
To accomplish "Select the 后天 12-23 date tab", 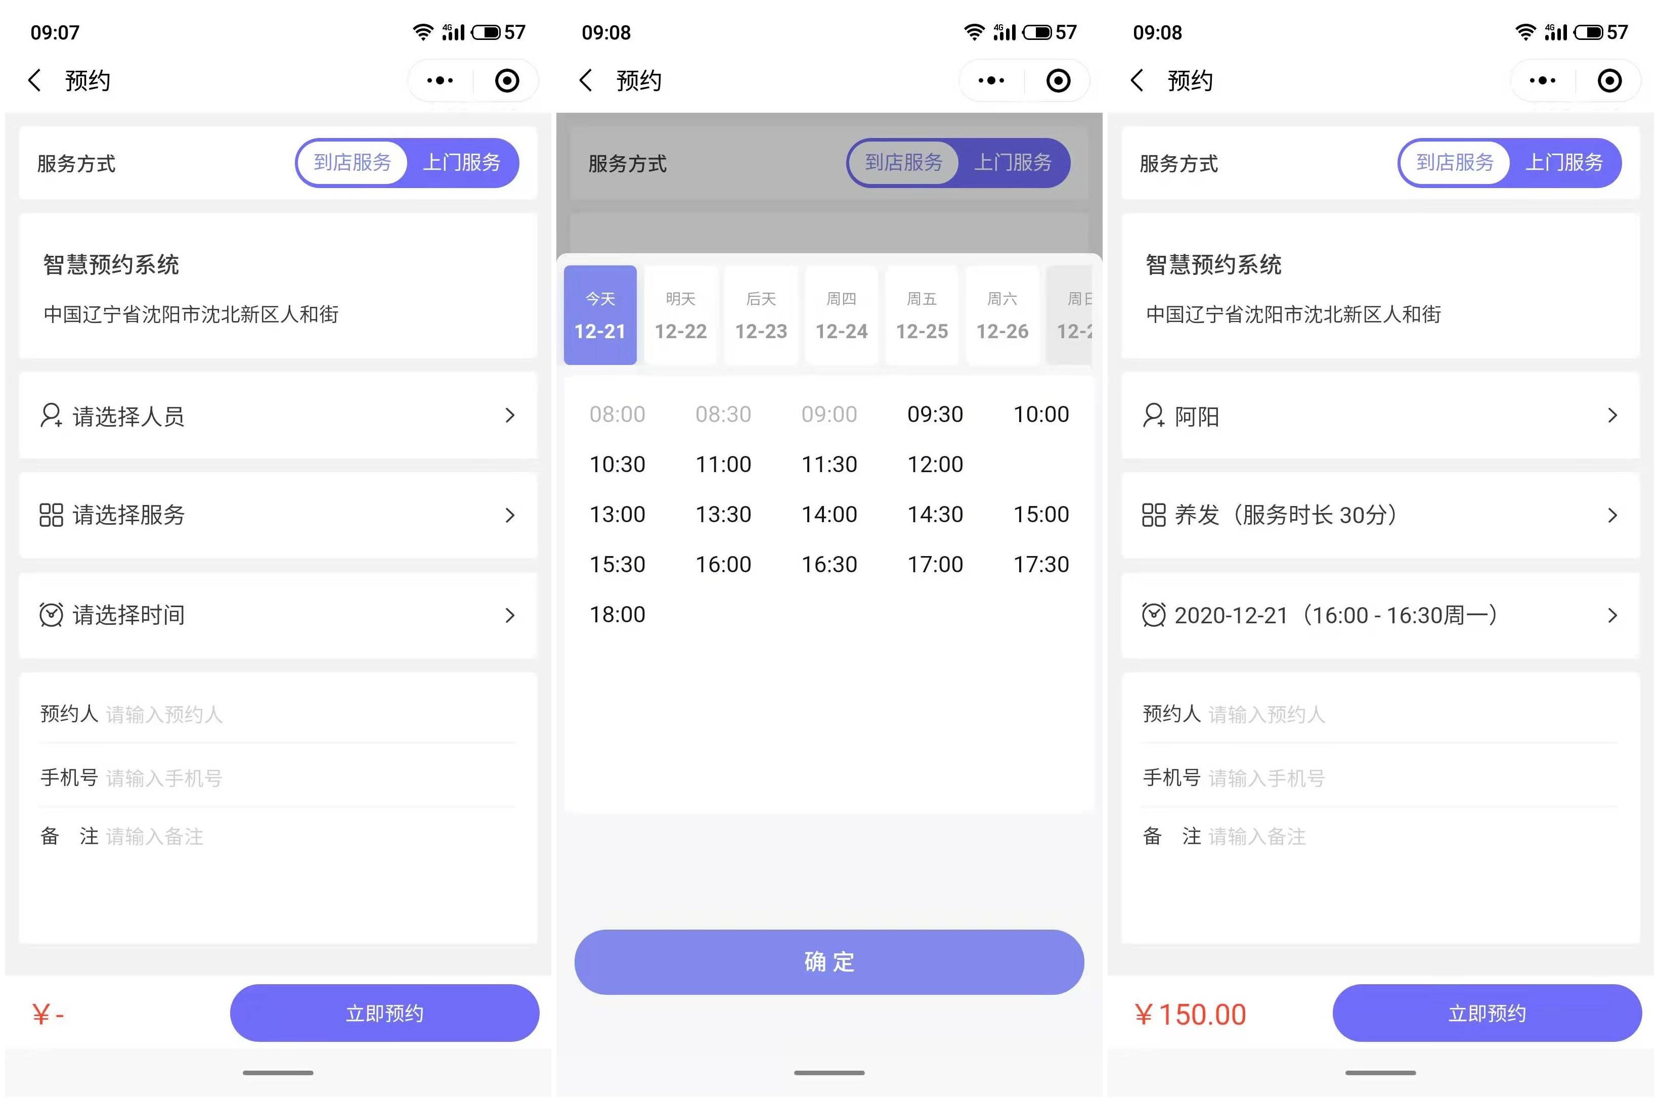I will tap(761, 315).
